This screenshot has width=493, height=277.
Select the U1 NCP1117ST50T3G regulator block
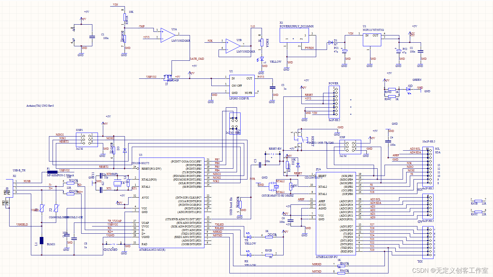coord(372,39)
